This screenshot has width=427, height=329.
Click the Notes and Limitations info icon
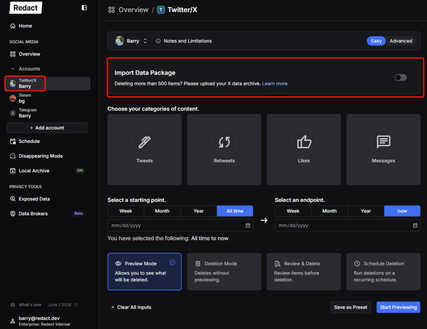coord(158,41)
